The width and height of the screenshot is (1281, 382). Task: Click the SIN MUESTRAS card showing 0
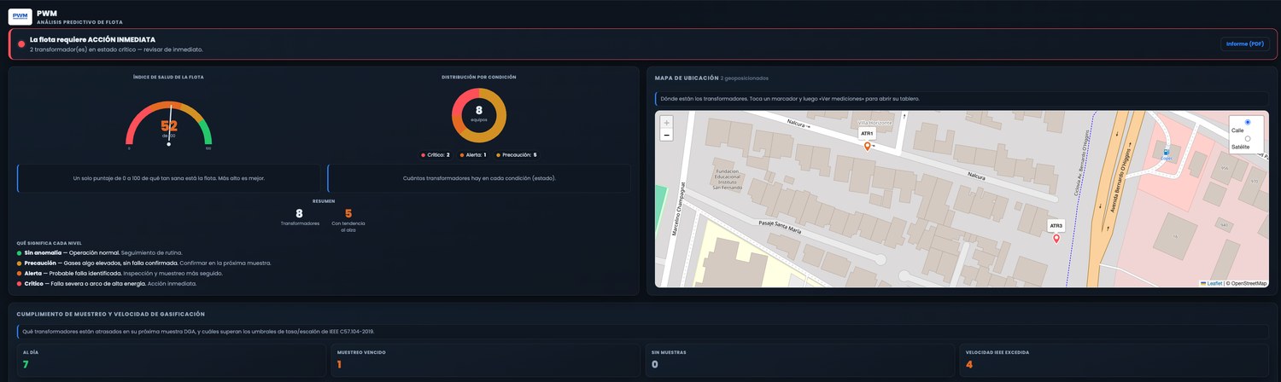tap(799, 360)
